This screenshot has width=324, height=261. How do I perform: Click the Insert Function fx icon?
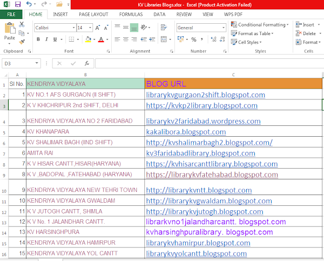(x=87, y=63)
